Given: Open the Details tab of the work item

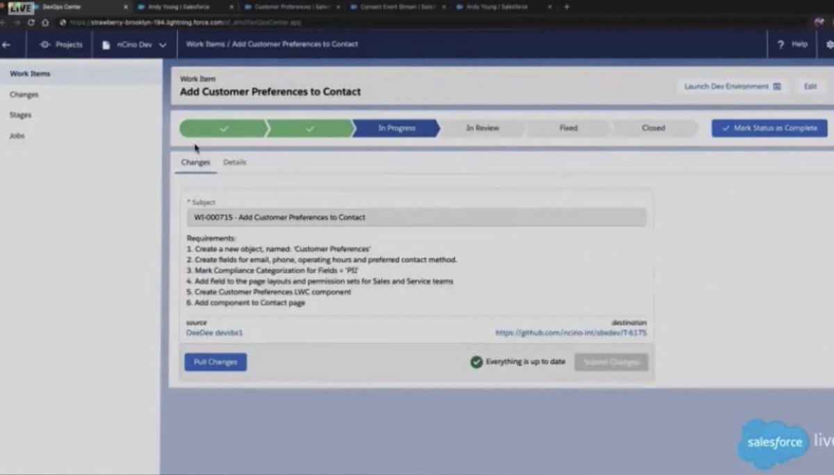Looking at the screenshot, I should tap(234, 162).
